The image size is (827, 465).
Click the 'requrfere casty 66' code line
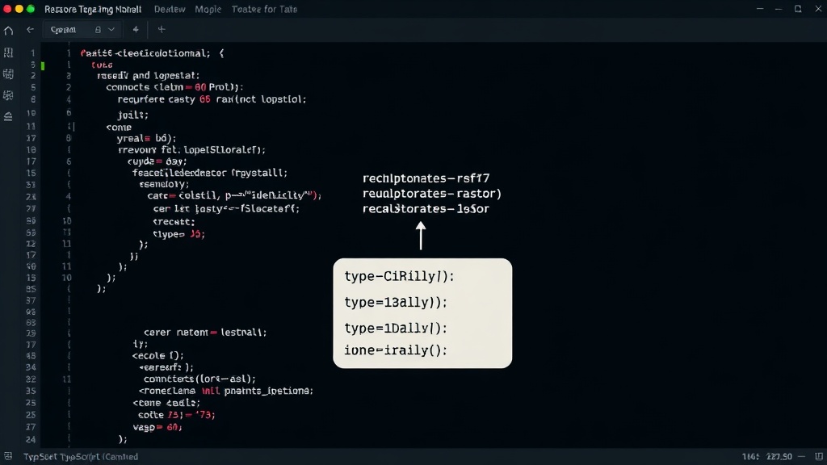[x=212, y=99]
